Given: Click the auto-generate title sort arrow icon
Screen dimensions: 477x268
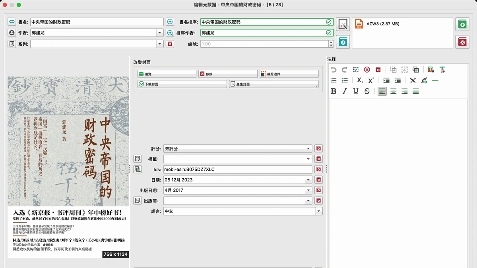Looking at the screenshot, I should [x=170, y=22].
